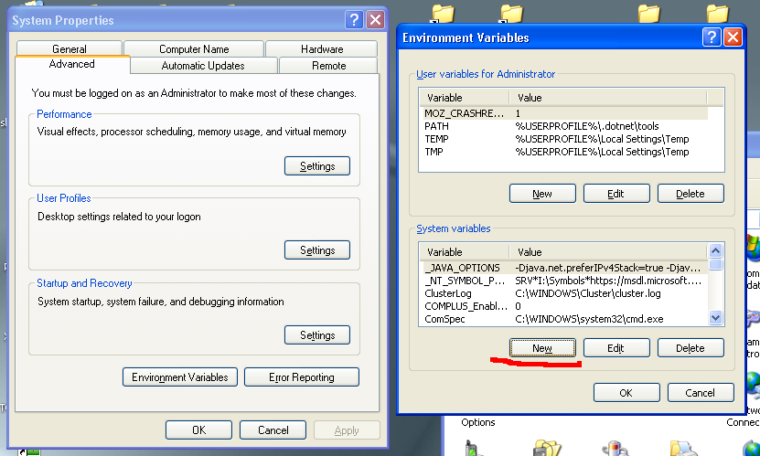Create a New system variable

(x=542, y=348)
